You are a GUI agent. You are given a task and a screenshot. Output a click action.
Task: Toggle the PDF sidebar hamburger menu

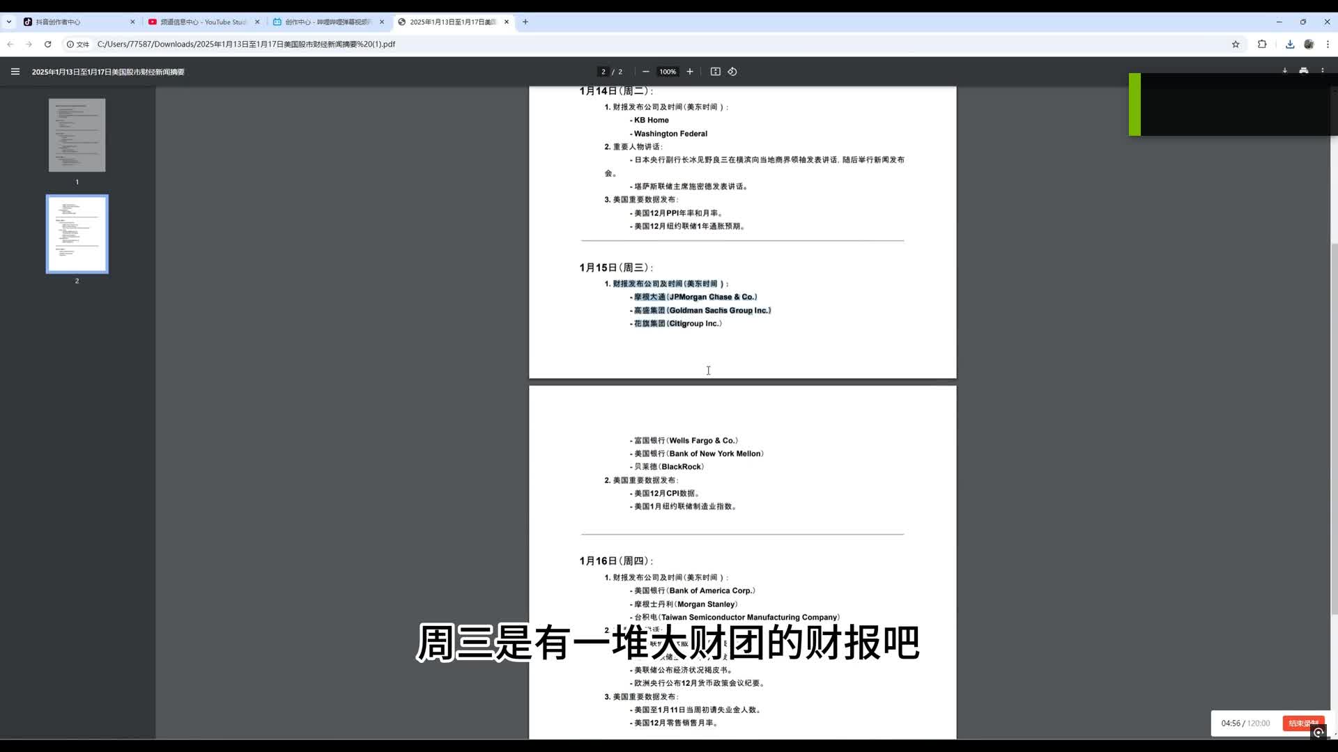(15, 72)
